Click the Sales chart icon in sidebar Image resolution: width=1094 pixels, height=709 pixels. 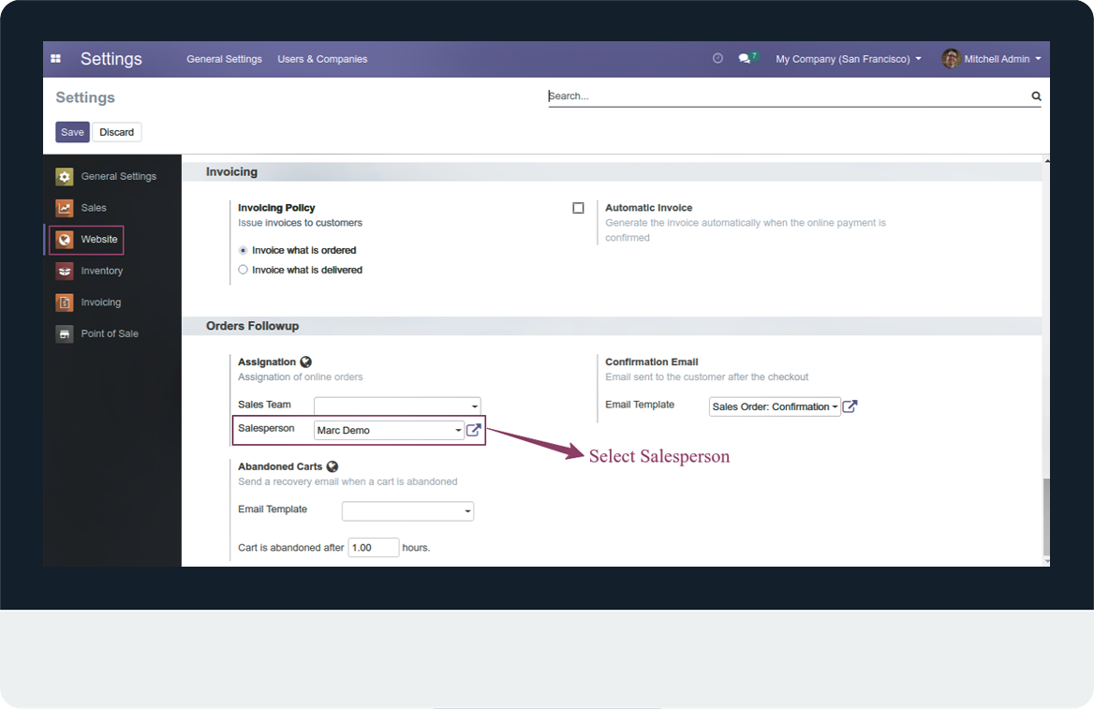tap(65, 208)
